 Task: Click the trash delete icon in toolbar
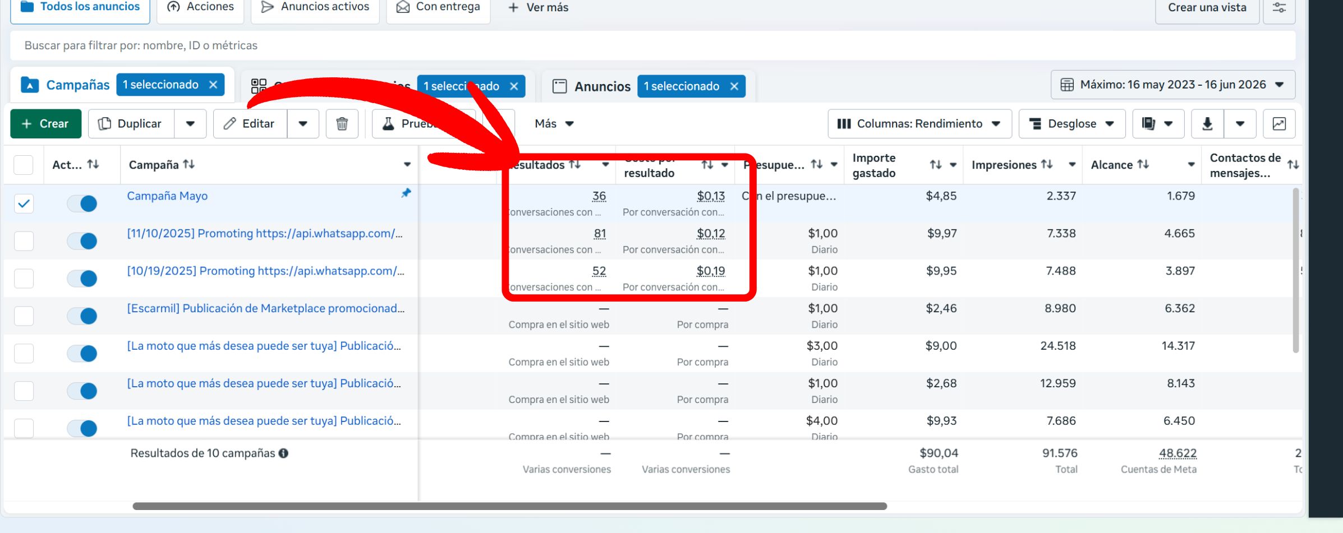click(x=342, y=124)
